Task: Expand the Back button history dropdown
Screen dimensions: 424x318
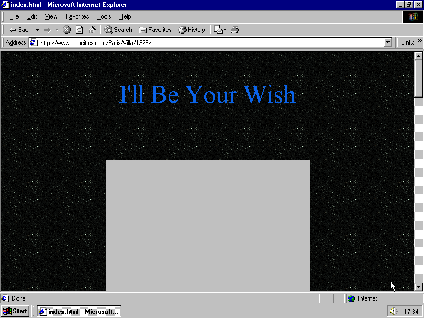Action: click(37, 30)
